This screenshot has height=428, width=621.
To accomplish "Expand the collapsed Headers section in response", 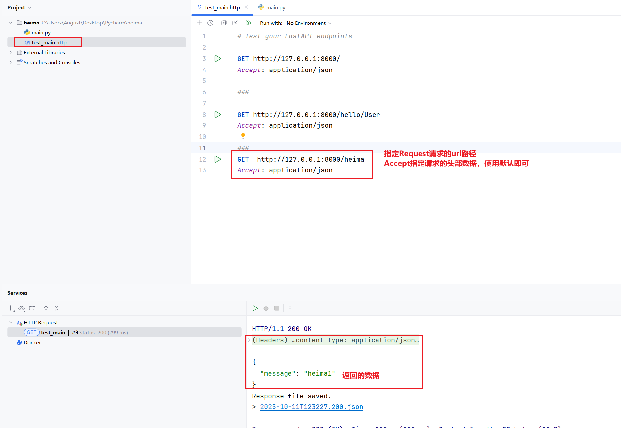I will [249, 340].
